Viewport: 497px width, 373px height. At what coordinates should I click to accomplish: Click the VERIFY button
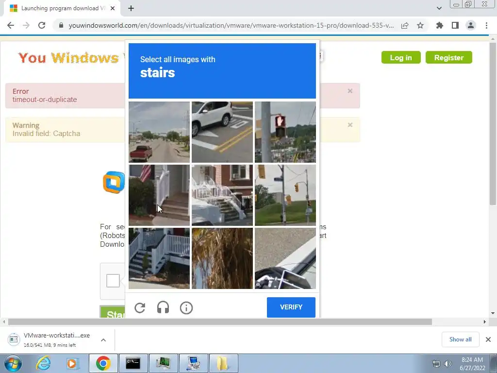click(x=291, y=307)
